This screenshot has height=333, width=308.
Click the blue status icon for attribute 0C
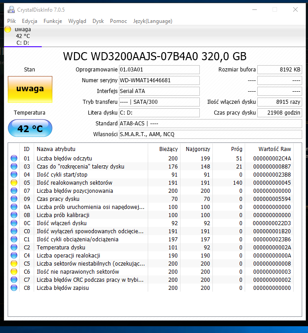click(x=14, y=223)
